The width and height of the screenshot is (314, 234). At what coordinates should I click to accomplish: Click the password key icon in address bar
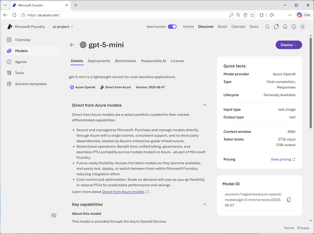(231, 15)
